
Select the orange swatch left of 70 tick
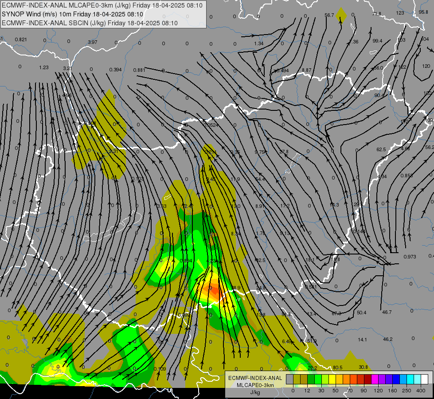pos(347,379)
